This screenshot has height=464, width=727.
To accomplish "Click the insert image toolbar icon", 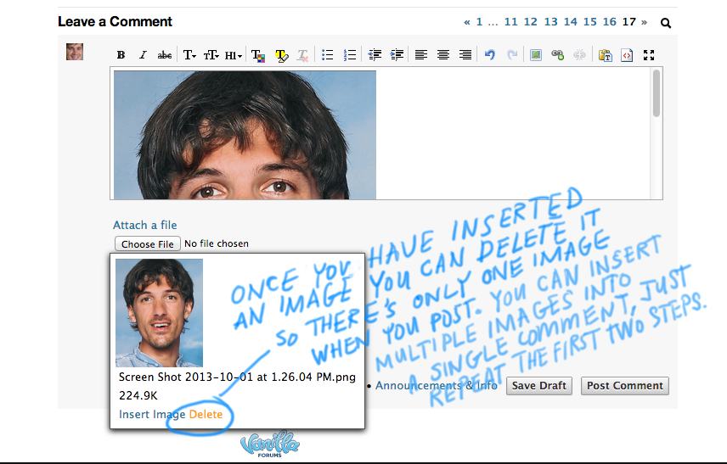I will [536, 55].
